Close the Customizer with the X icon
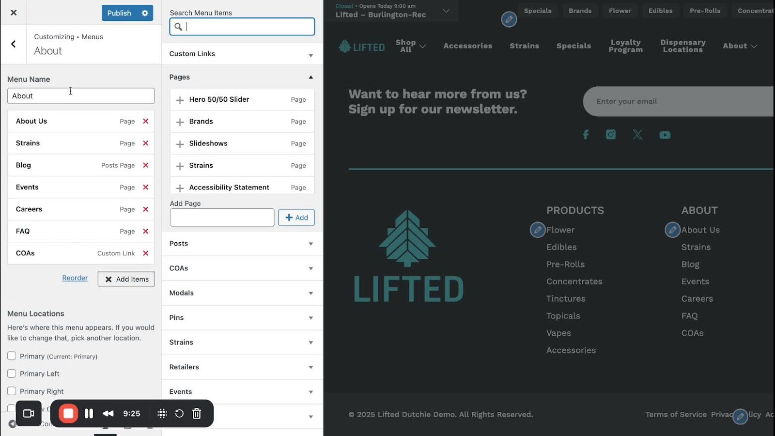775x436 pixels. pos(14,13)
